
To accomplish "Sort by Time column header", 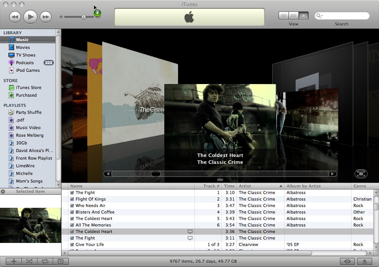I will click(x=229, y=186).
